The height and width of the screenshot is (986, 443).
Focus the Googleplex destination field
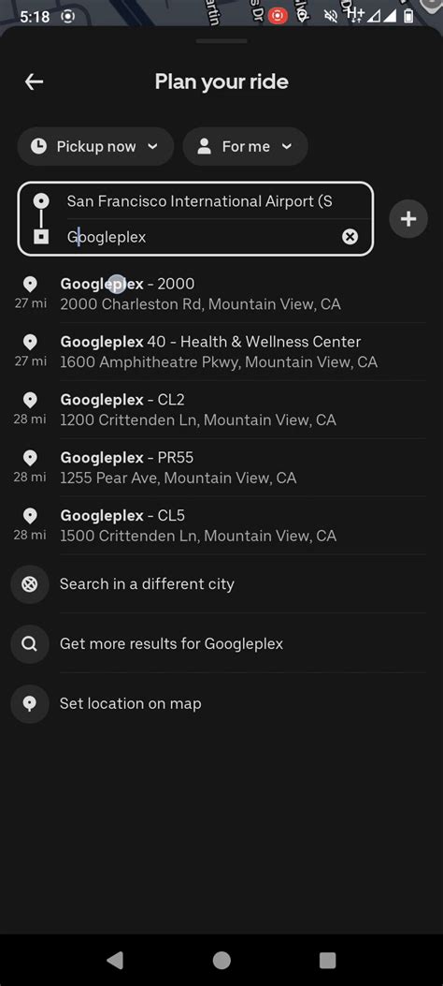pos(202,237)
